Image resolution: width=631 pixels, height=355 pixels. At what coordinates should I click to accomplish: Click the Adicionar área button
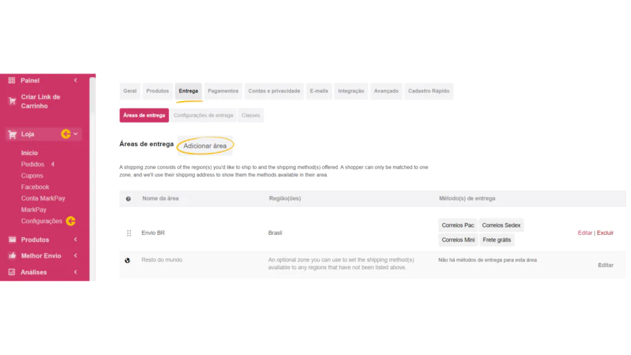205,145
